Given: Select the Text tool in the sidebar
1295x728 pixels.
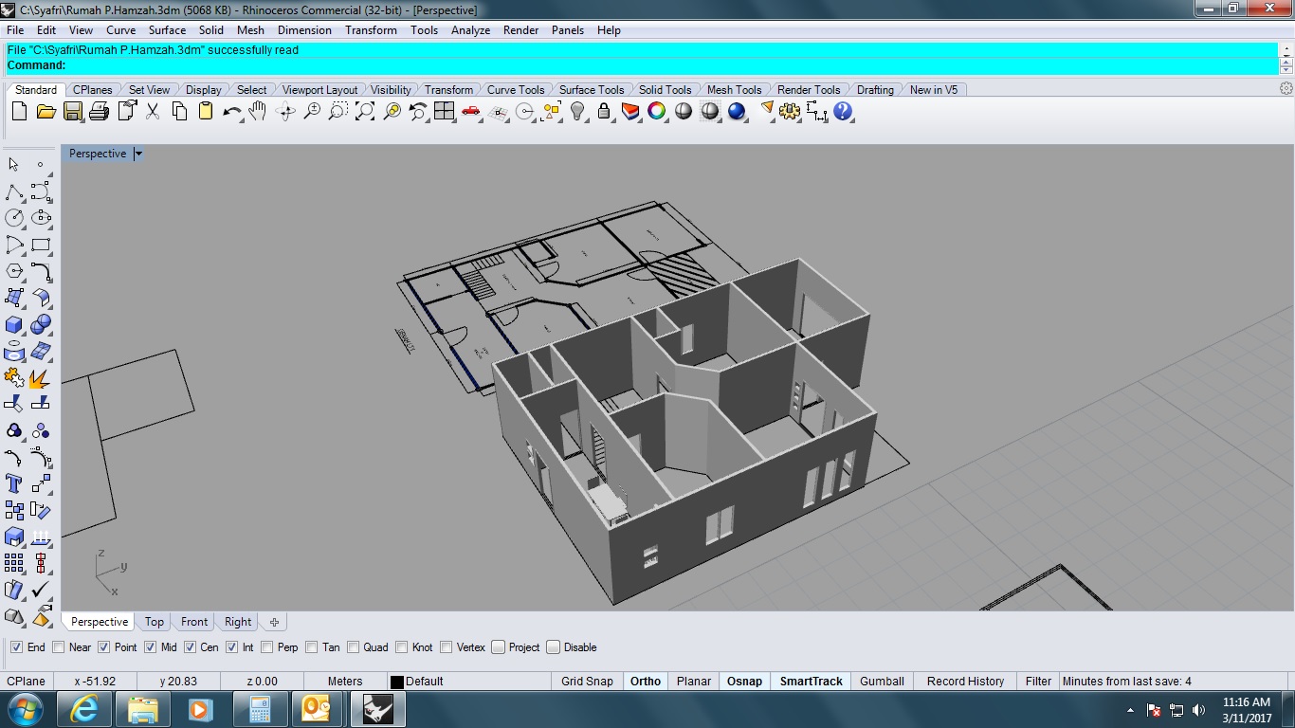Looking at the screenshot, I should click(13, 484).
